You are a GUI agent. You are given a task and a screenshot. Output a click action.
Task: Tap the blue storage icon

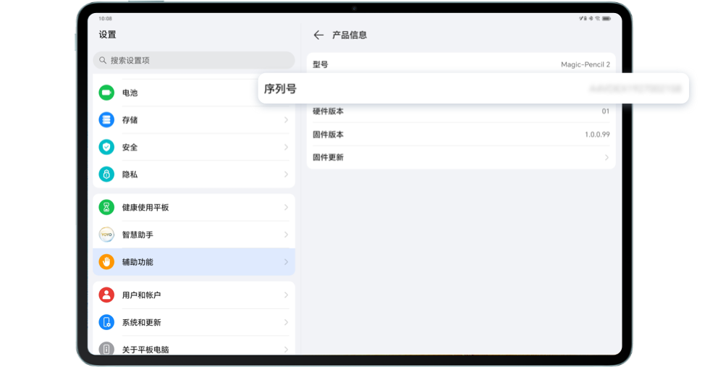[x=106, y=120]
